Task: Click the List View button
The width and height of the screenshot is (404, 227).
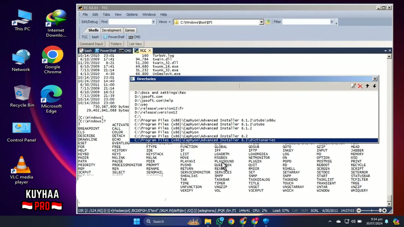Action: [135, 44]
